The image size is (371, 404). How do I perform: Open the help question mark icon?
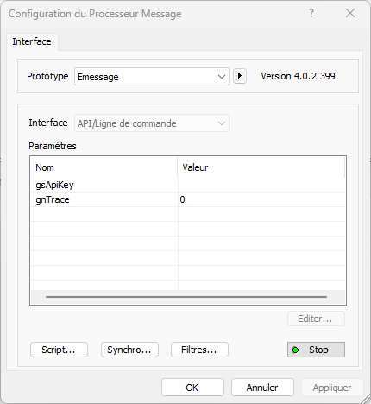click(311, 13)
